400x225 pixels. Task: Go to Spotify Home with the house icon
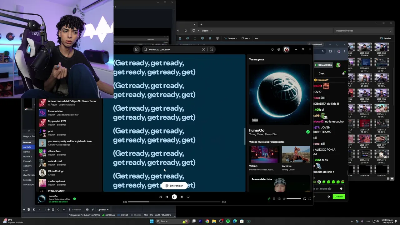click(x=137, y=49)
